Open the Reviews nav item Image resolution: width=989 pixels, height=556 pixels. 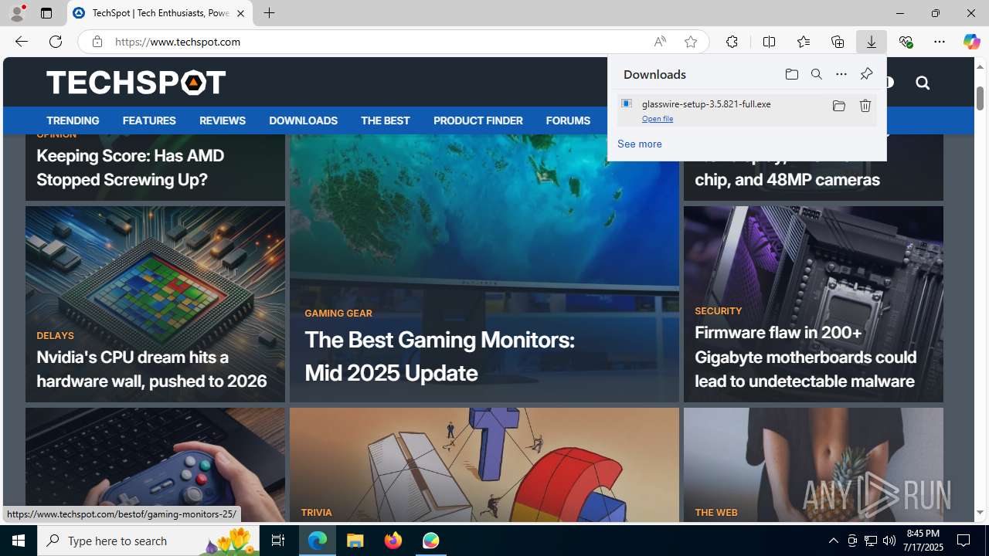coord(223,120)
